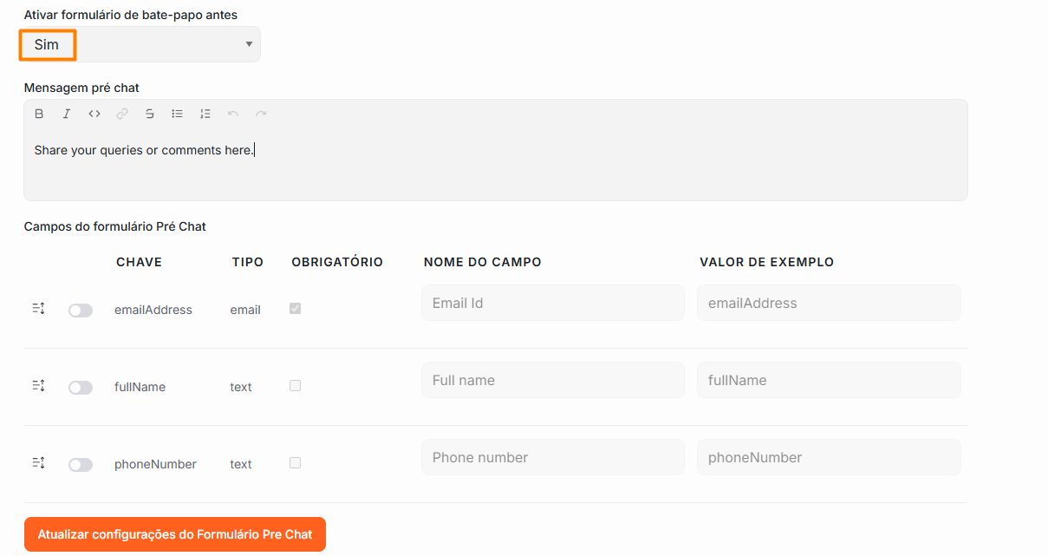Apply strikethrough formatting in editor

point(150,114)
